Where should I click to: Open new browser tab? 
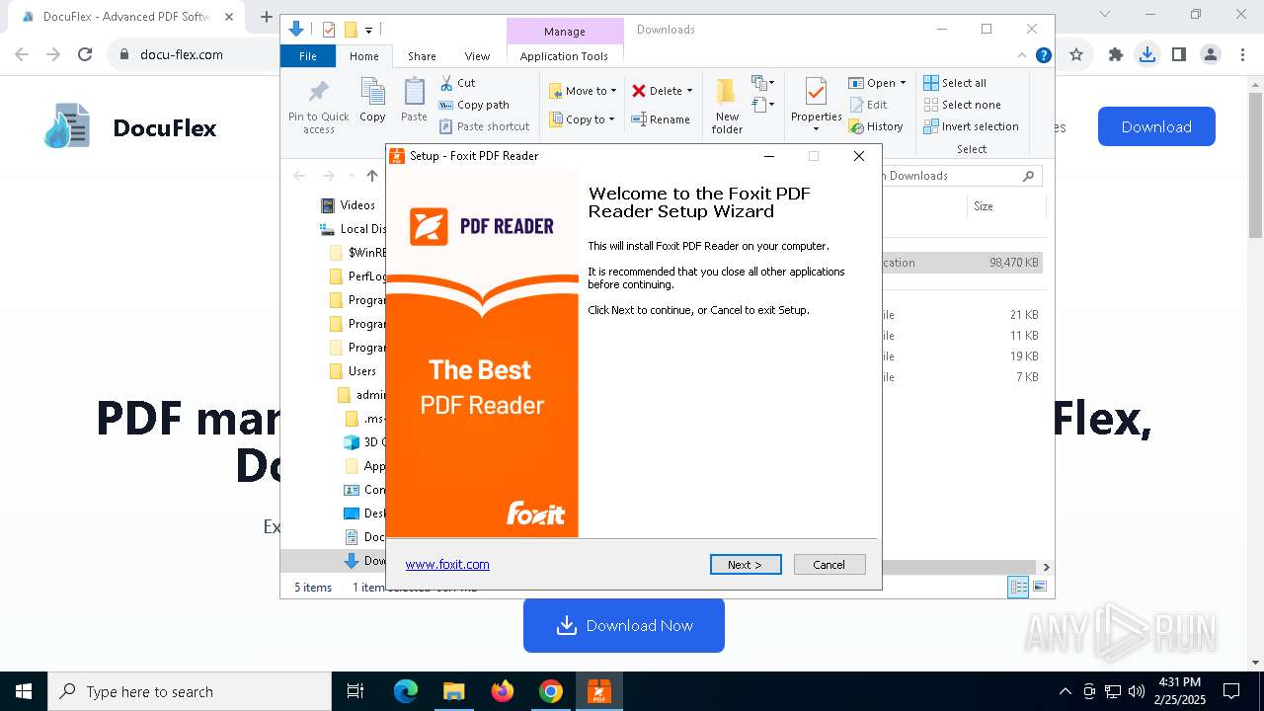pos(266,16)
